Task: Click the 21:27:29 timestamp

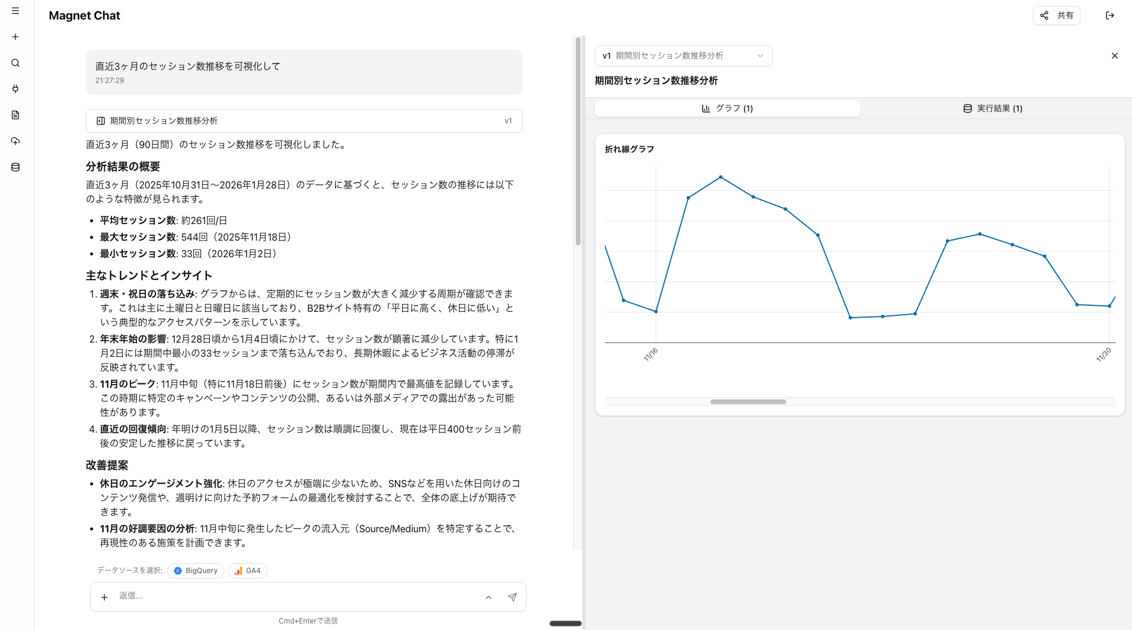Action: pos(110,81)
